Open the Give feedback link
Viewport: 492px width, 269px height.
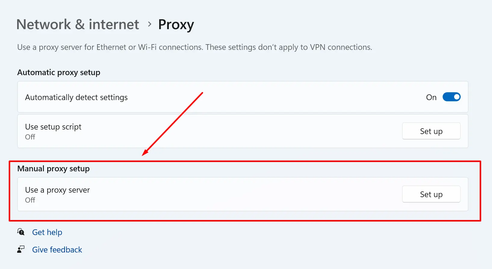coord(57,250)
